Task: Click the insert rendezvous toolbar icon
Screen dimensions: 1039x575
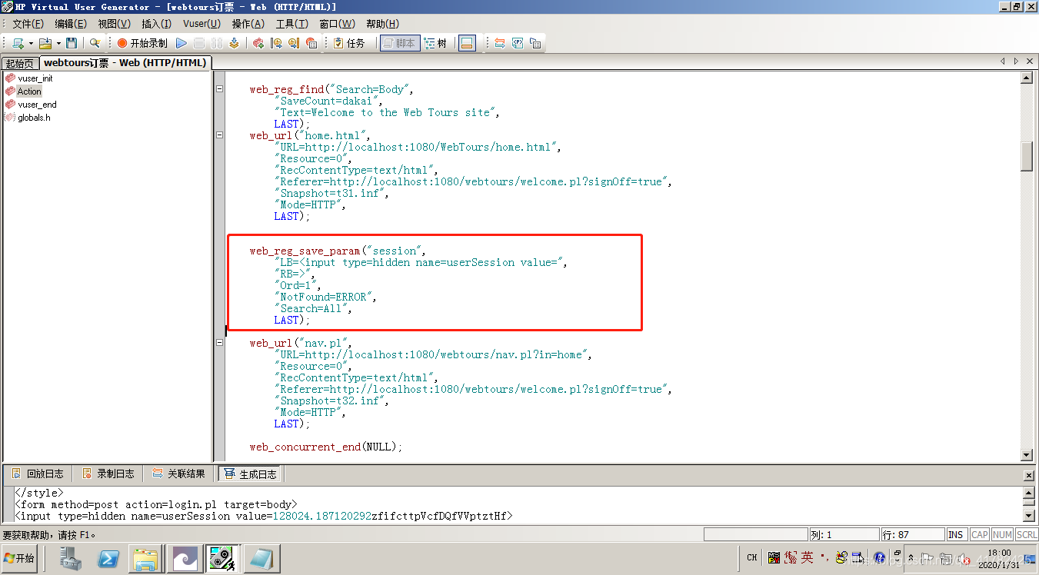Action: 311,43
